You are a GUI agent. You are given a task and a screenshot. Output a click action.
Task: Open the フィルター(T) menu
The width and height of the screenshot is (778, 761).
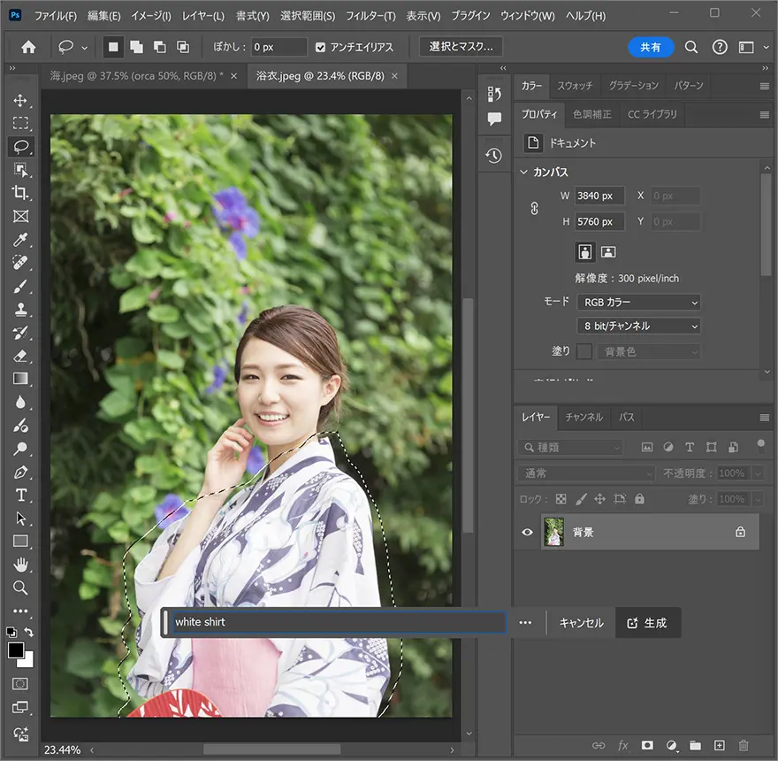pyautogui.click(x=370, y=16)
